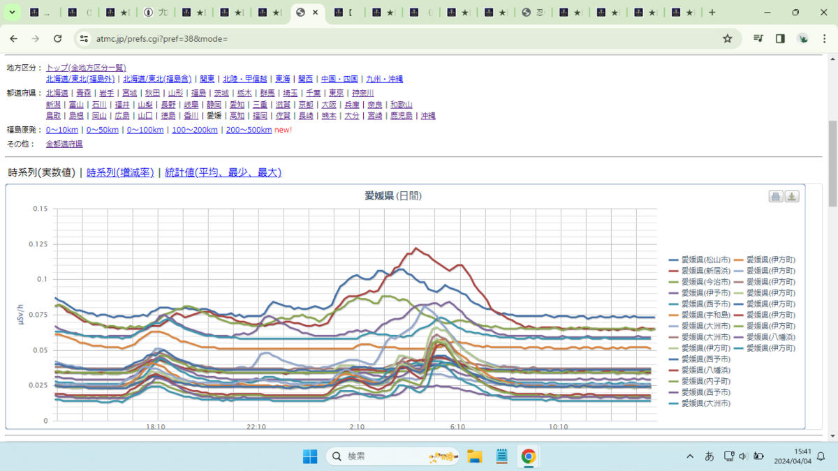Toggle 愛媛県(新居浜) series in the legend
The image size is (838, 471).
pos(700,271)
